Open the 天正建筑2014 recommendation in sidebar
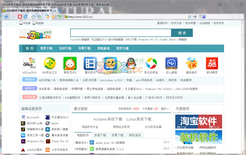 60,117
